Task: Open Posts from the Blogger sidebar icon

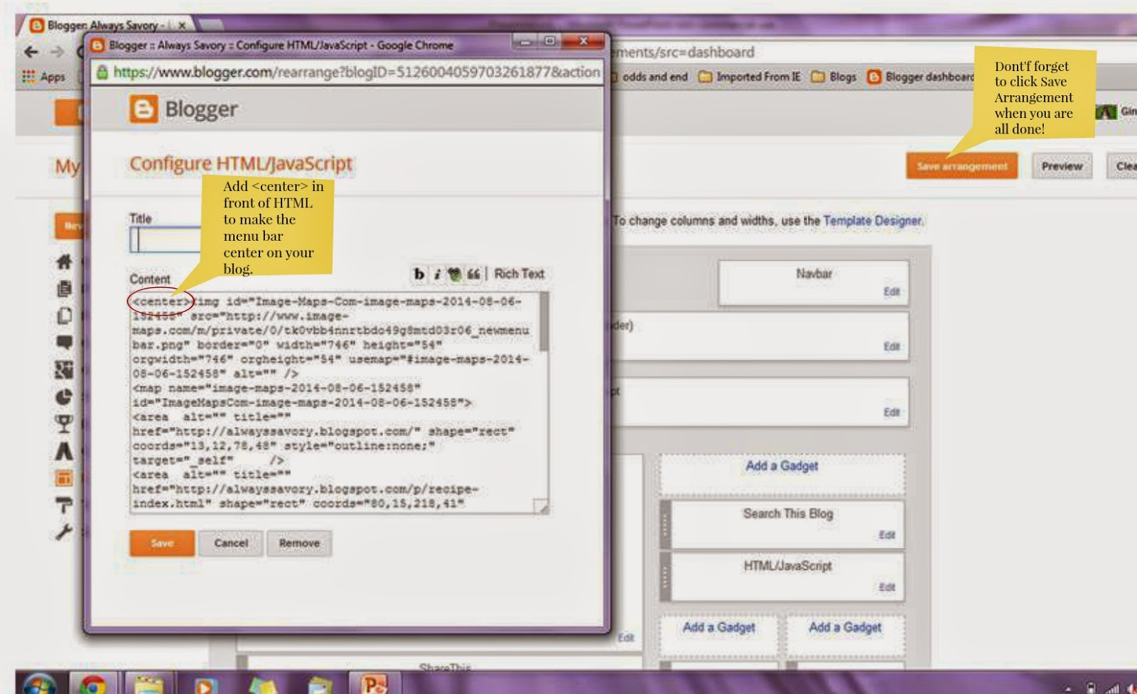Action: 64,289
